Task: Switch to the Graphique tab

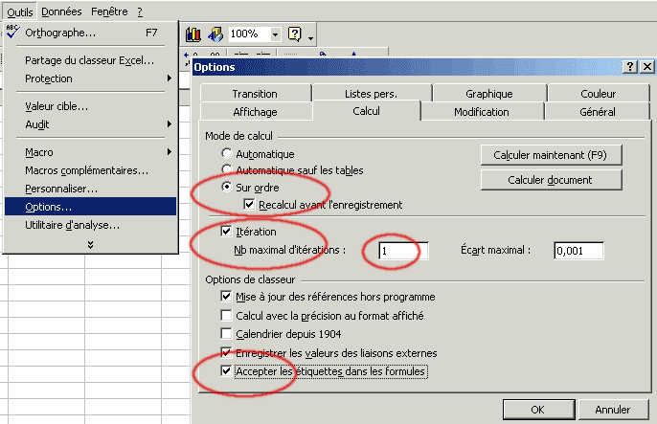Action: tap(489, 94)
